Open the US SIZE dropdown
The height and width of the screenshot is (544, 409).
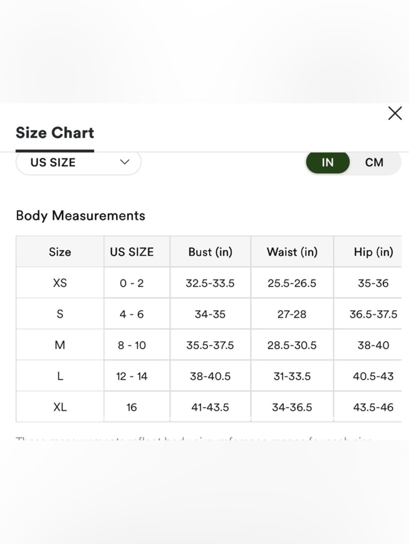point(79,162)
